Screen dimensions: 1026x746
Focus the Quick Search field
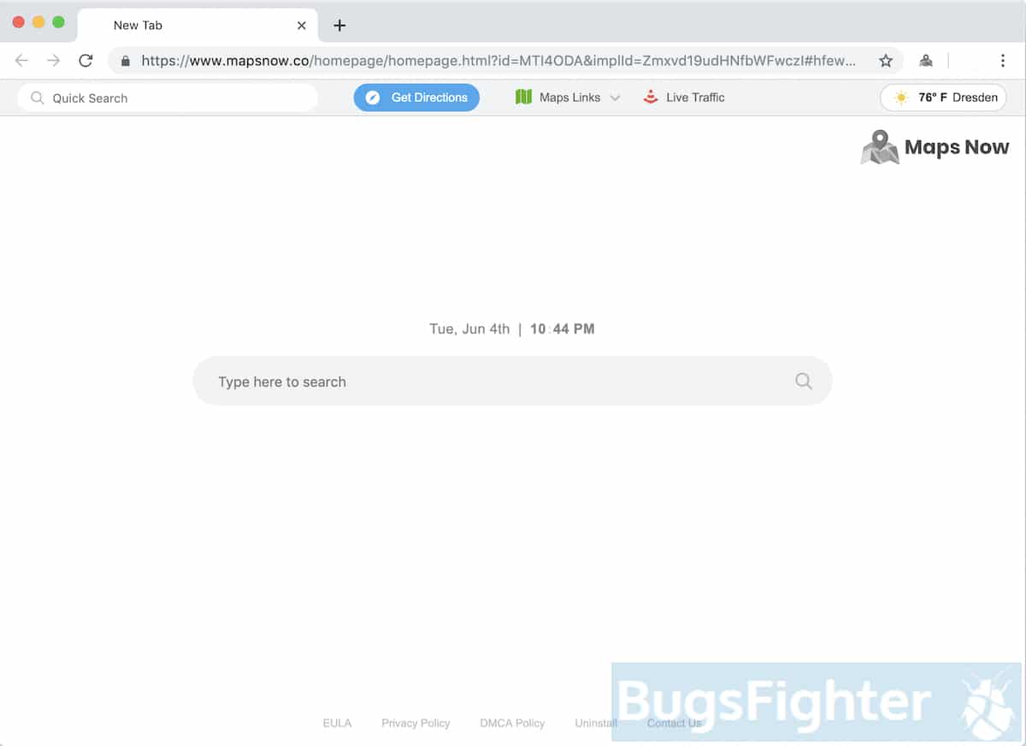(168, 98)
